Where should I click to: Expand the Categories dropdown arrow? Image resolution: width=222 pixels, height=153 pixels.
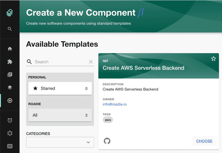click(88, 142)
